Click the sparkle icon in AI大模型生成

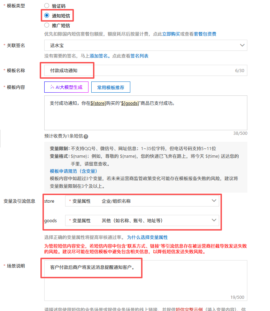coord(52,87)
